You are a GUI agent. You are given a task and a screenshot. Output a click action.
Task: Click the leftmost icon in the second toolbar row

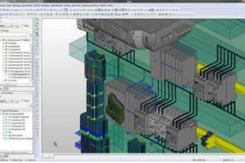click(2, 13)
